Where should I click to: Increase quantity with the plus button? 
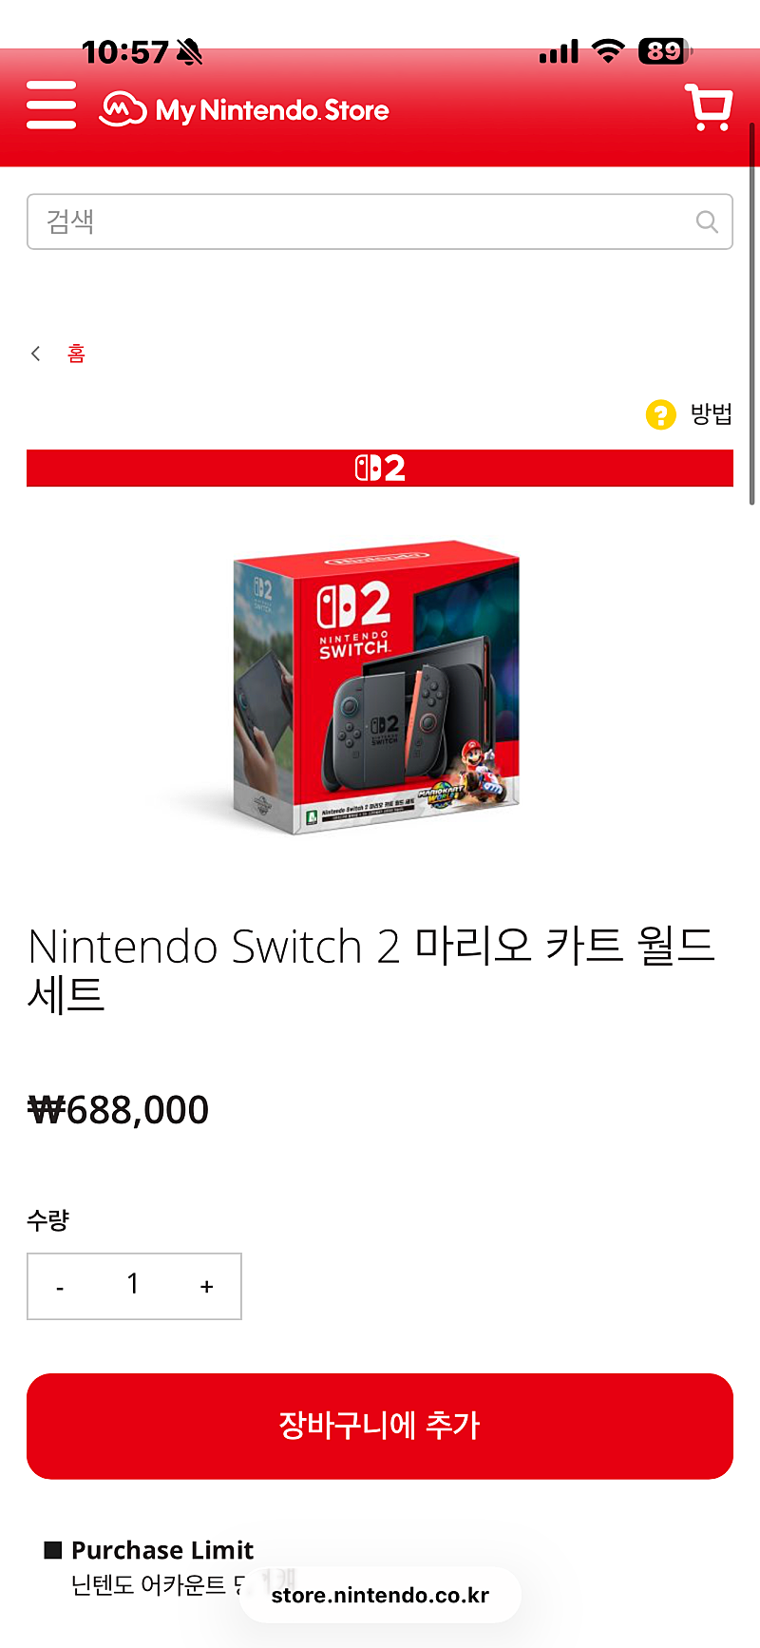207,1287
